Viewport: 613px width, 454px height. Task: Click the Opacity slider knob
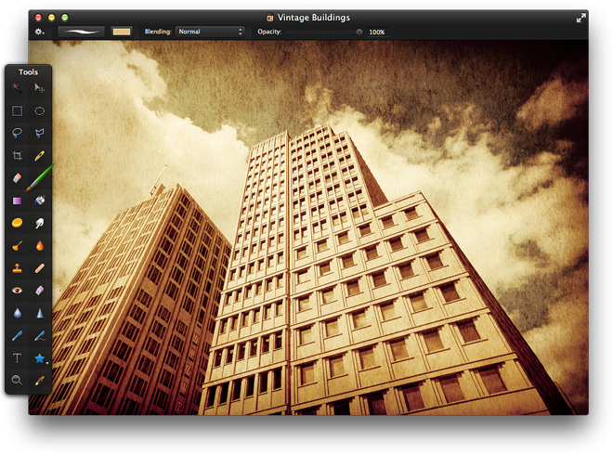coord(359,32)
